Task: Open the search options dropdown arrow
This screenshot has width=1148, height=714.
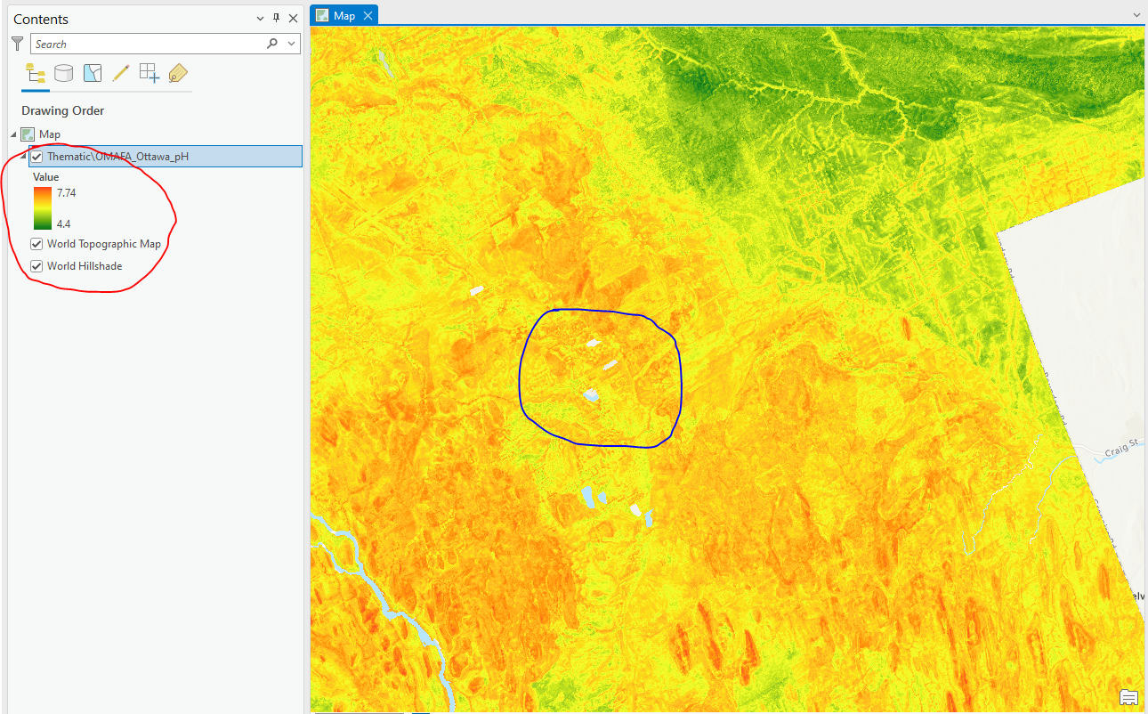Action: pos(290,43)
